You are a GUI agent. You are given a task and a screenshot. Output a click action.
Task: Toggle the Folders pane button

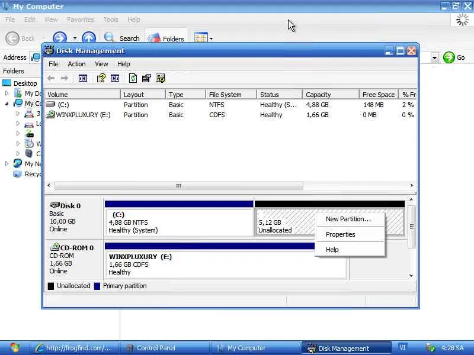pos(166,38)
